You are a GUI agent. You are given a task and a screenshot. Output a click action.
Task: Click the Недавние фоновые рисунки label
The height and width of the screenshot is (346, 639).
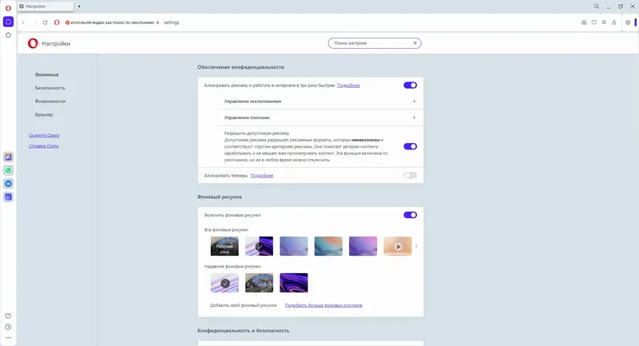coord(232,267)
